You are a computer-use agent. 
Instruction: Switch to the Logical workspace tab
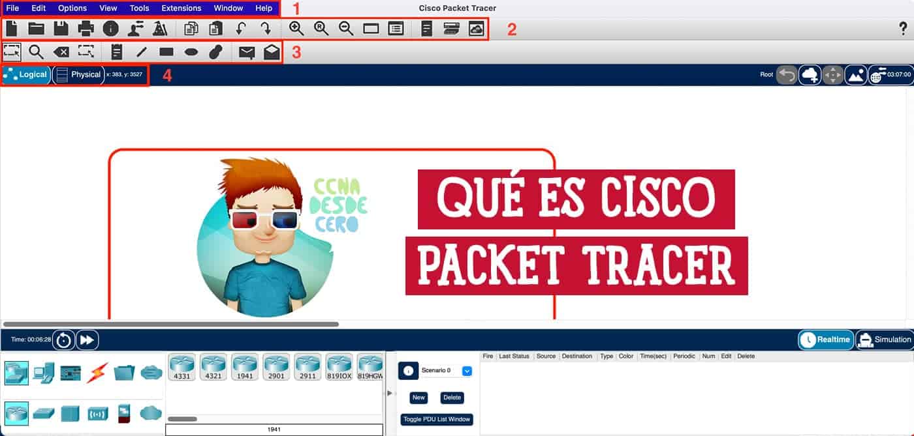point(25,74)
